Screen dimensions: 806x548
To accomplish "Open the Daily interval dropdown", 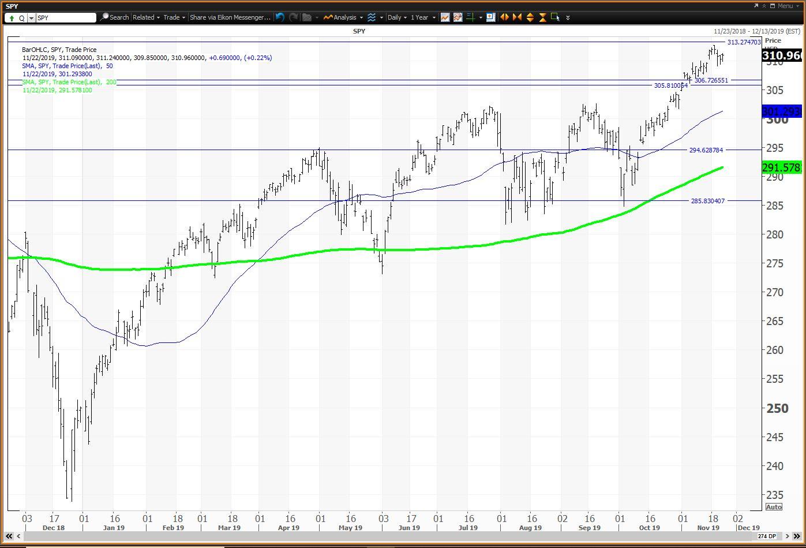I will (397, 17).
